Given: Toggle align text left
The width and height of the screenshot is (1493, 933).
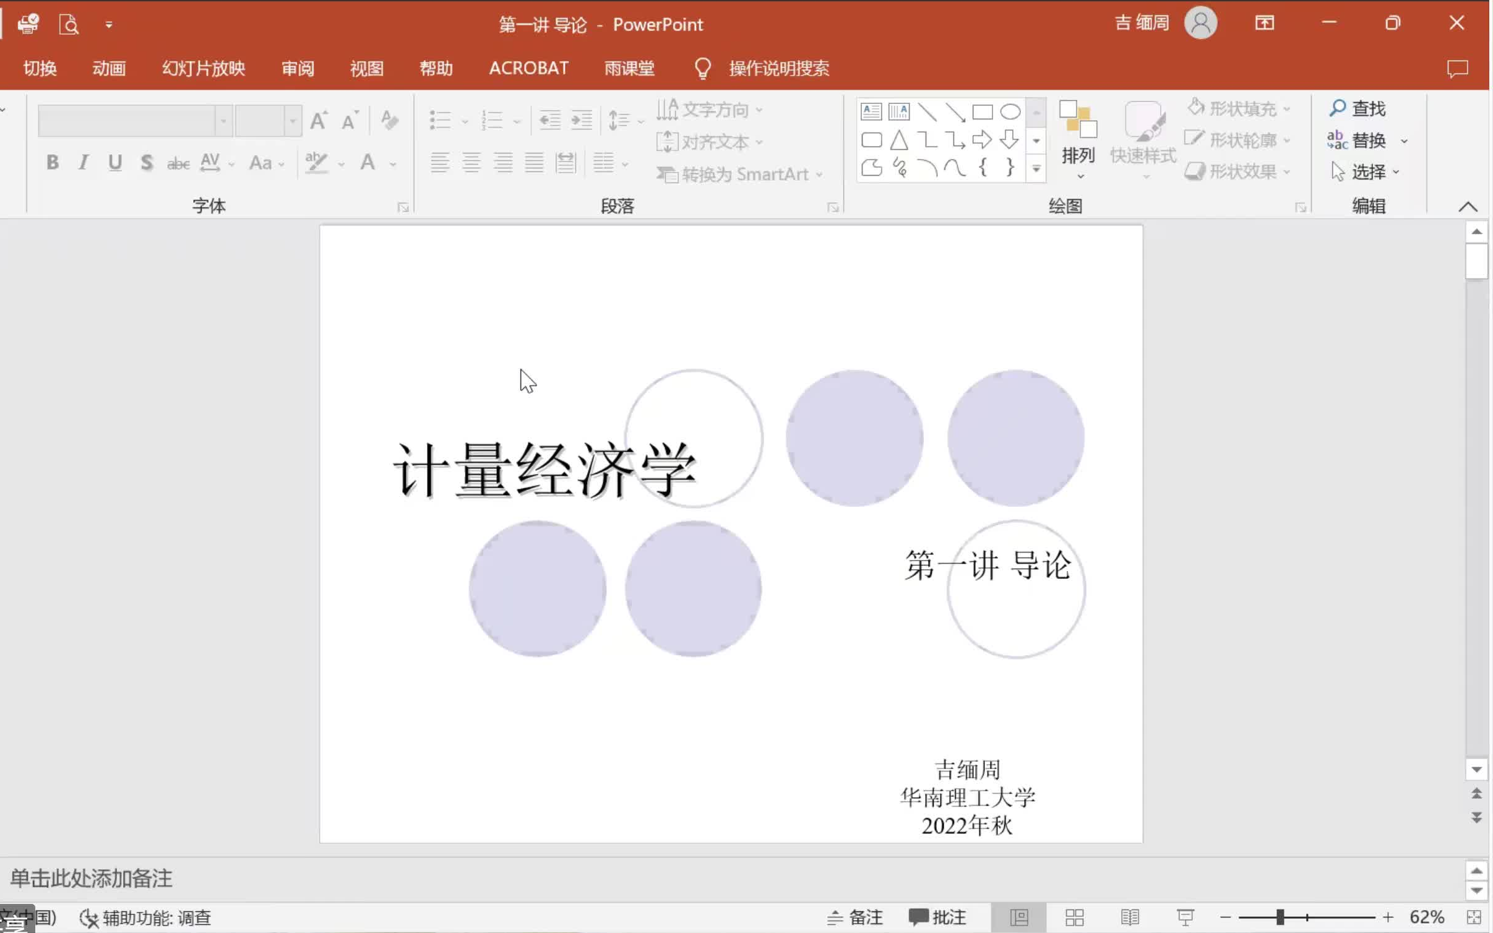Looking at the screenshot, I should click(440, 163).
